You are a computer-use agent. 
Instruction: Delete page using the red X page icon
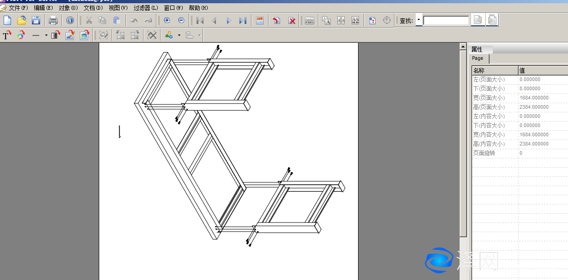[292, 20]
